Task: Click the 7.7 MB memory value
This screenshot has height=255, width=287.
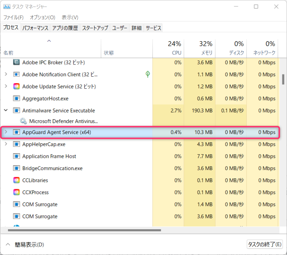Action: pyautogui.click(x=204, y=157)
